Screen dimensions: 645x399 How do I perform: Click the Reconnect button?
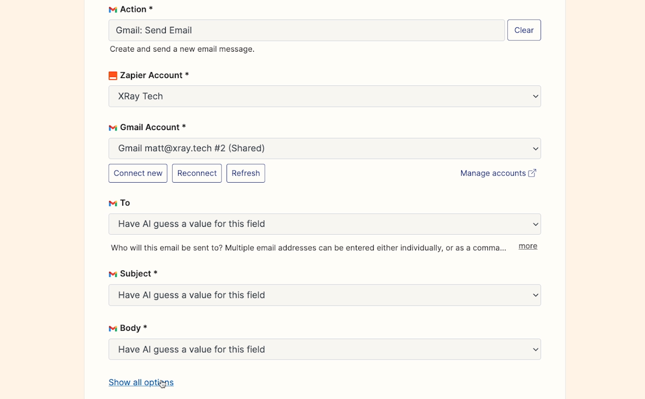click(x=197, y=173)
